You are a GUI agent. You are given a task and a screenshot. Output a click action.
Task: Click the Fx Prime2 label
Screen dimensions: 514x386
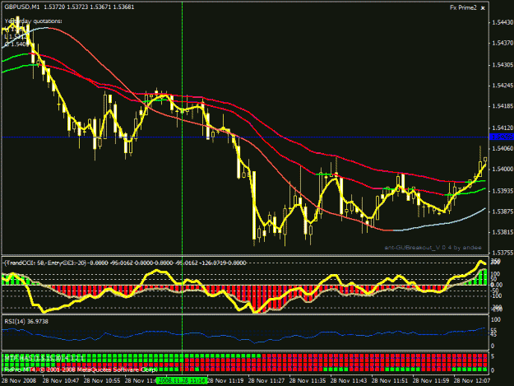click(x=464, y=7)
